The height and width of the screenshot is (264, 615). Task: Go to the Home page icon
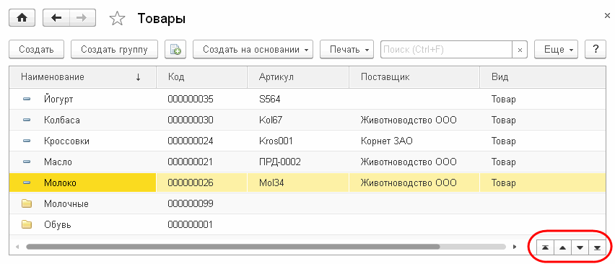[x=22, y=18]
